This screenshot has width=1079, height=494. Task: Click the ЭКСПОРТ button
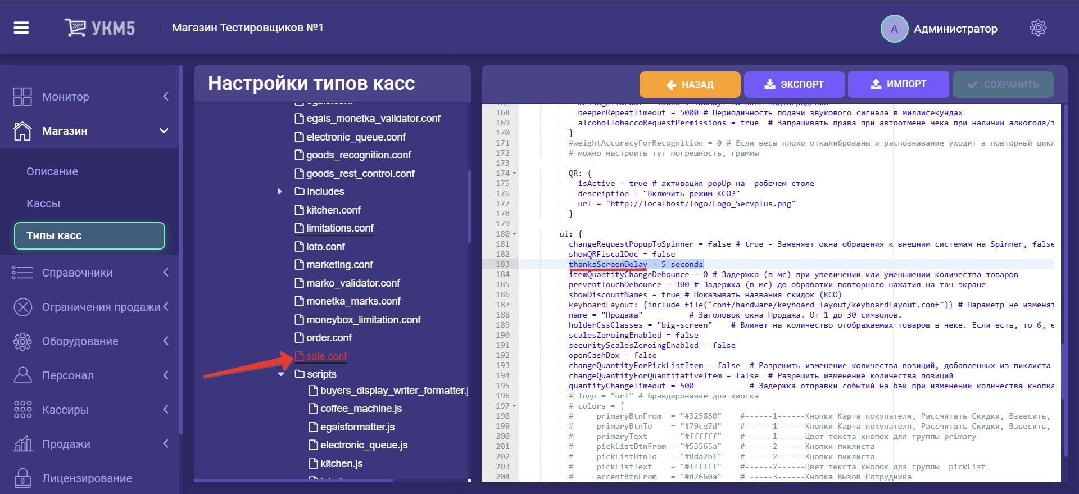click(x=794, y=84)
